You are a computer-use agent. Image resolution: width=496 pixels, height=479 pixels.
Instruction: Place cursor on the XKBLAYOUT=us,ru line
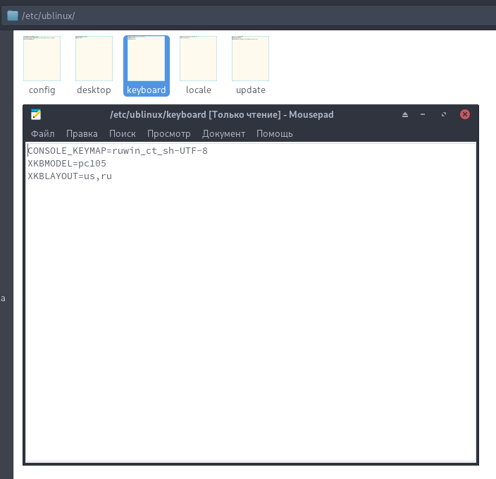pos(70,176)
